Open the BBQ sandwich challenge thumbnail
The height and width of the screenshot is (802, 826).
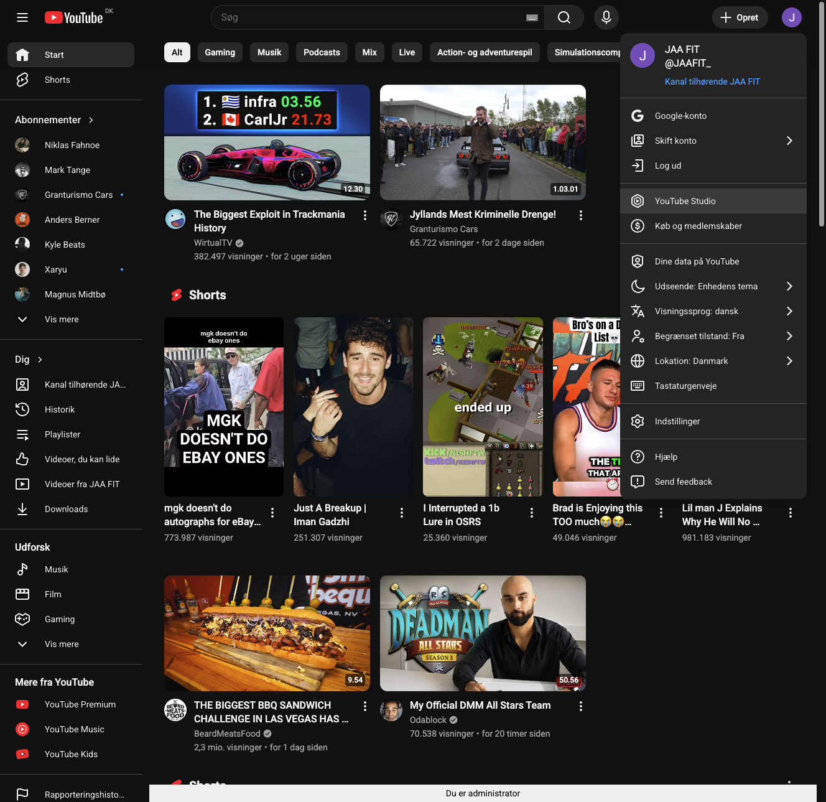tap(267, 633)
